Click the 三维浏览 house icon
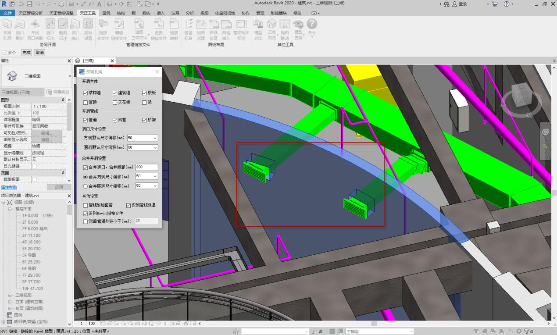The width and height of the screenshot is (557, 335). [x=272, y=24]
